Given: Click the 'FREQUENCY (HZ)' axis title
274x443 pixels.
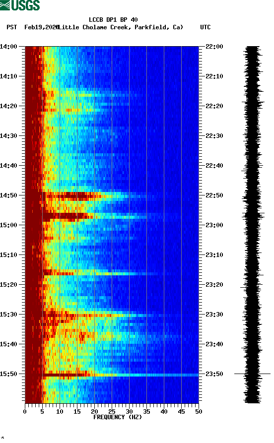Looking at the screenshot, I should tap(118, 417).
